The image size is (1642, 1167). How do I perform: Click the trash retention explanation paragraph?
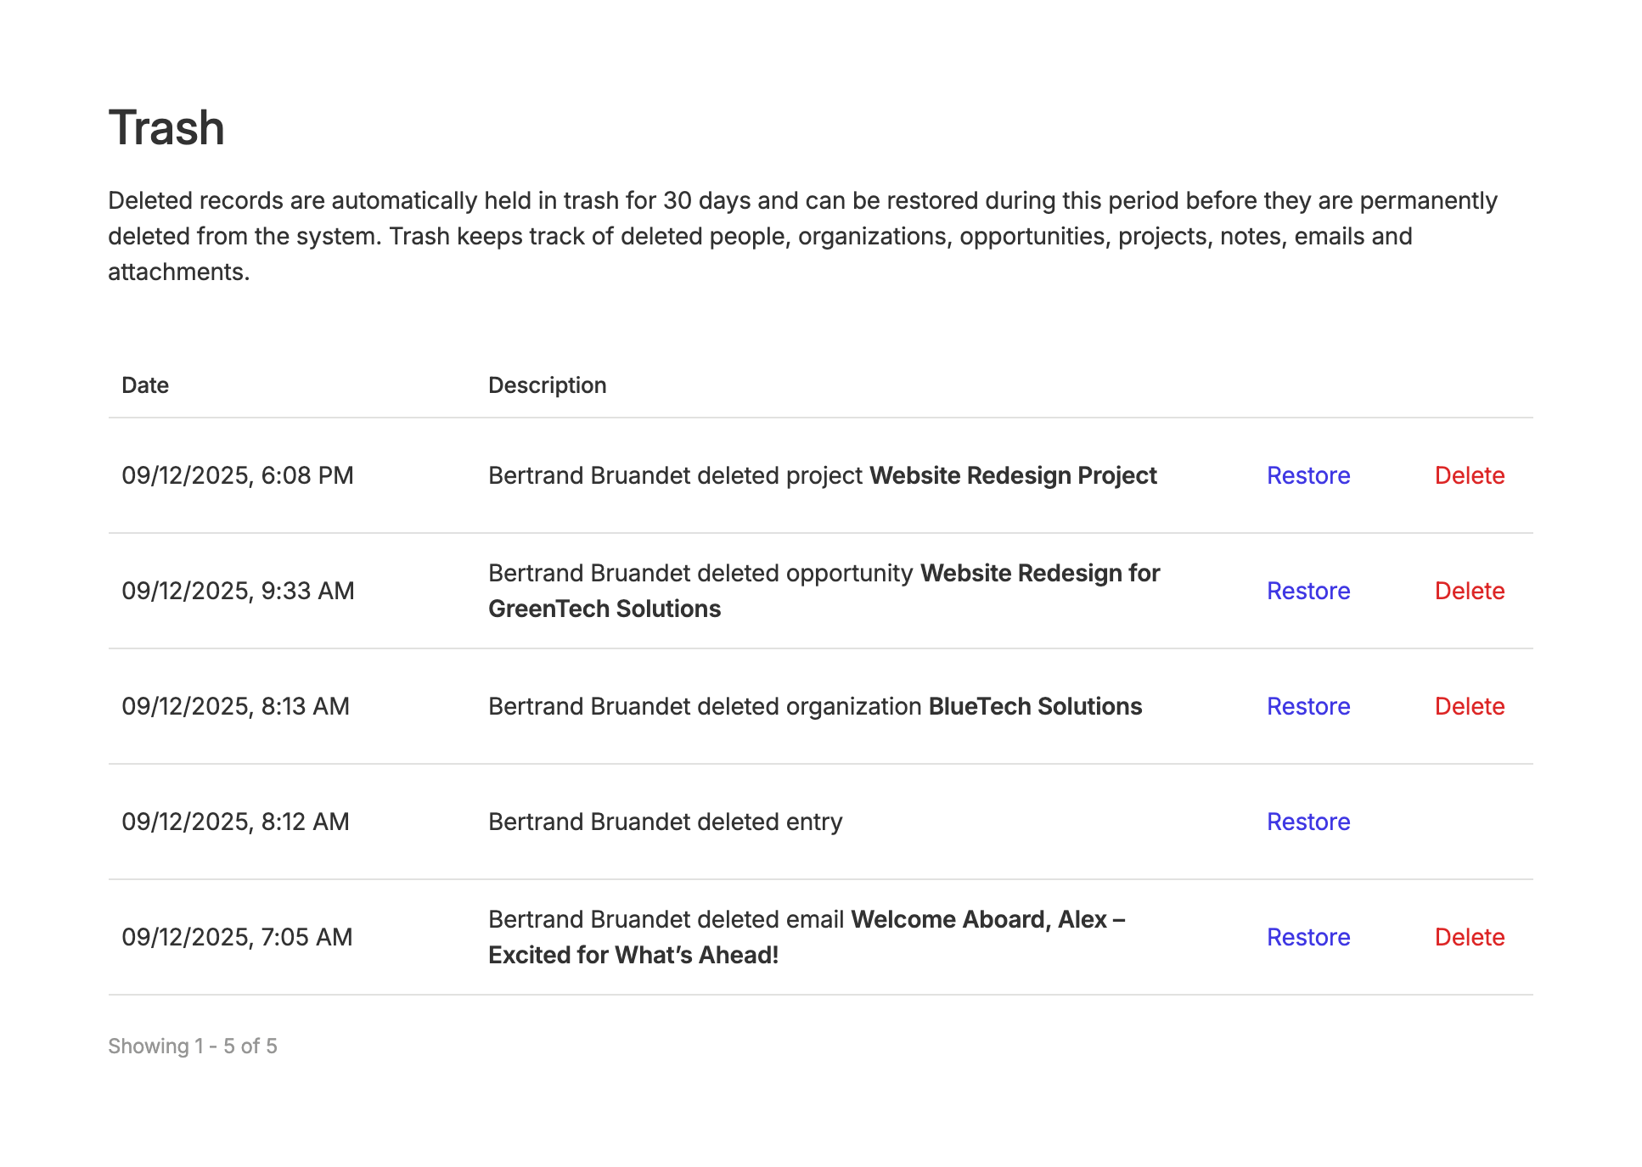(x=802, y=236)
